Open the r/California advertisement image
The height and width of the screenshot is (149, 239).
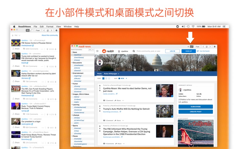(x=196, y=133)
